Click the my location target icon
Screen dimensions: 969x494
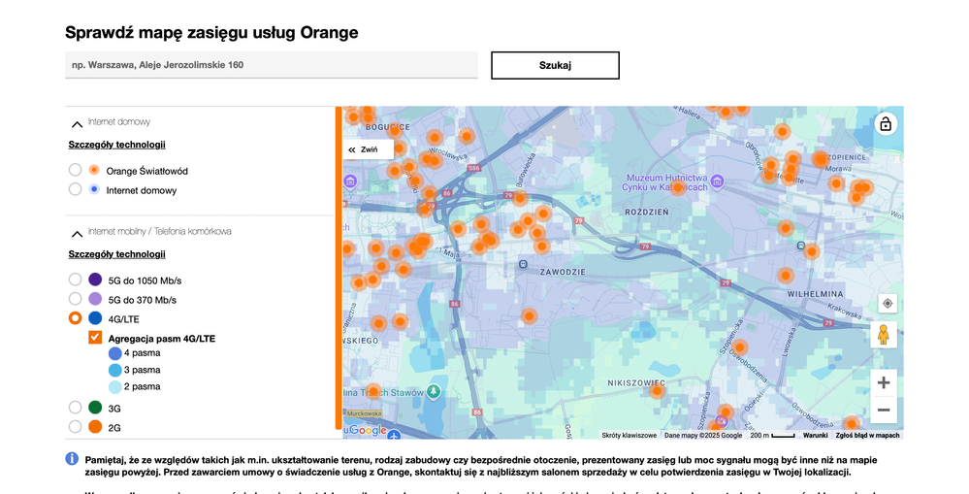click(887, 304)
